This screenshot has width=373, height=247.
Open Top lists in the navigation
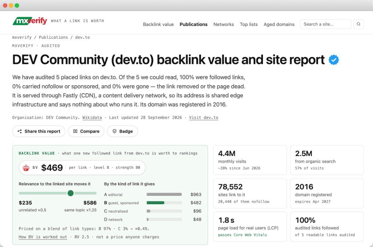point(249,24)
